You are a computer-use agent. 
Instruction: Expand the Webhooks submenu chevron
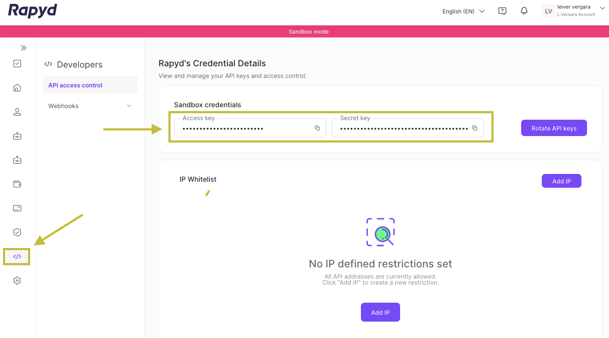(x=129, y=106)
